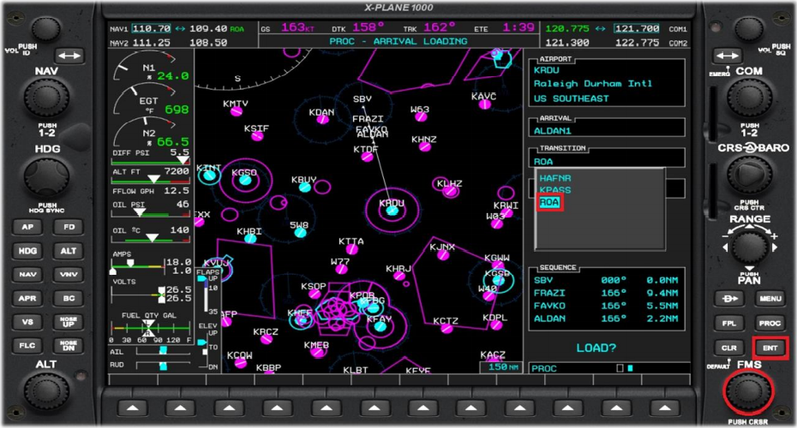Toggle ALT hold mode button
This screenshot has width=797, height=428.
point(69,251)
